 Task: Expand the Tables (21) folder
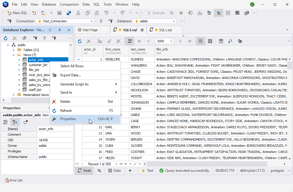click(13, 50)
